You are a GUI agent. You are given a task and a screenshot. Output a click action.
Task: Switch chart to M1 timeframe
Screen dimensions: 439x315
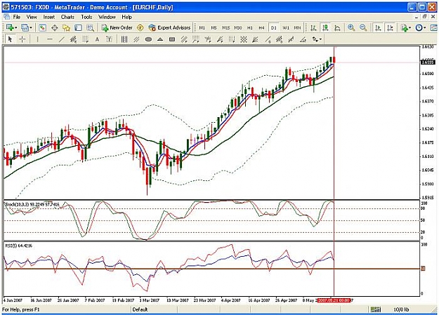(202, 27)
